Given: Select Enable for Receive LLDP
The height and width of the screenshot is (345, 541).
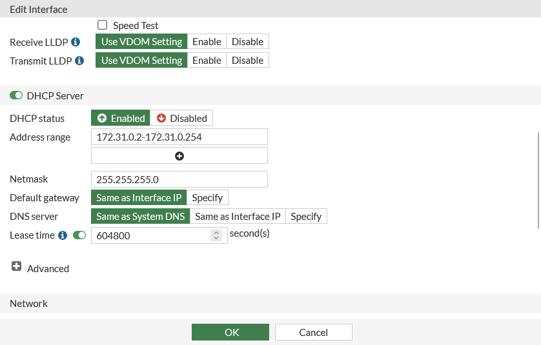Looking at the screenshot, I should 207,42.
